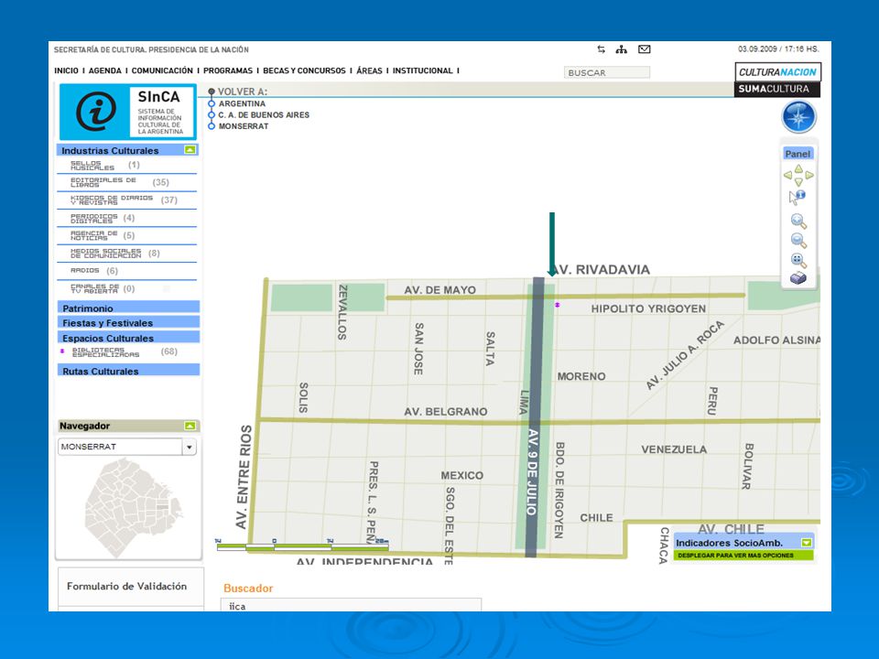Screen dimensions: 879x659
Task: Click the Buenos Aires navigator mini-map
Action: pyautogui.click(x=132, y=508)
